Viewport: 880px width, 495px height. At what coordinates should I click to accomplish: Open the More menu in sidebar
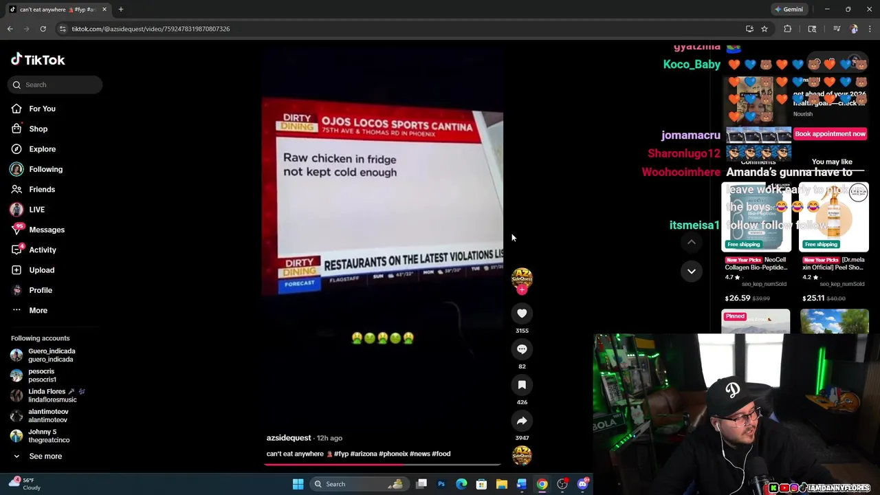(38, 310)
